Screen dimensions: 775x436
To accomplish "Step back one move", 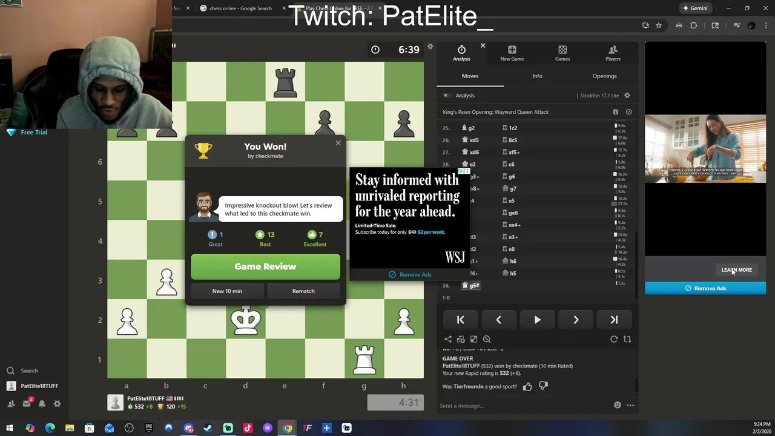I will 499,320.
